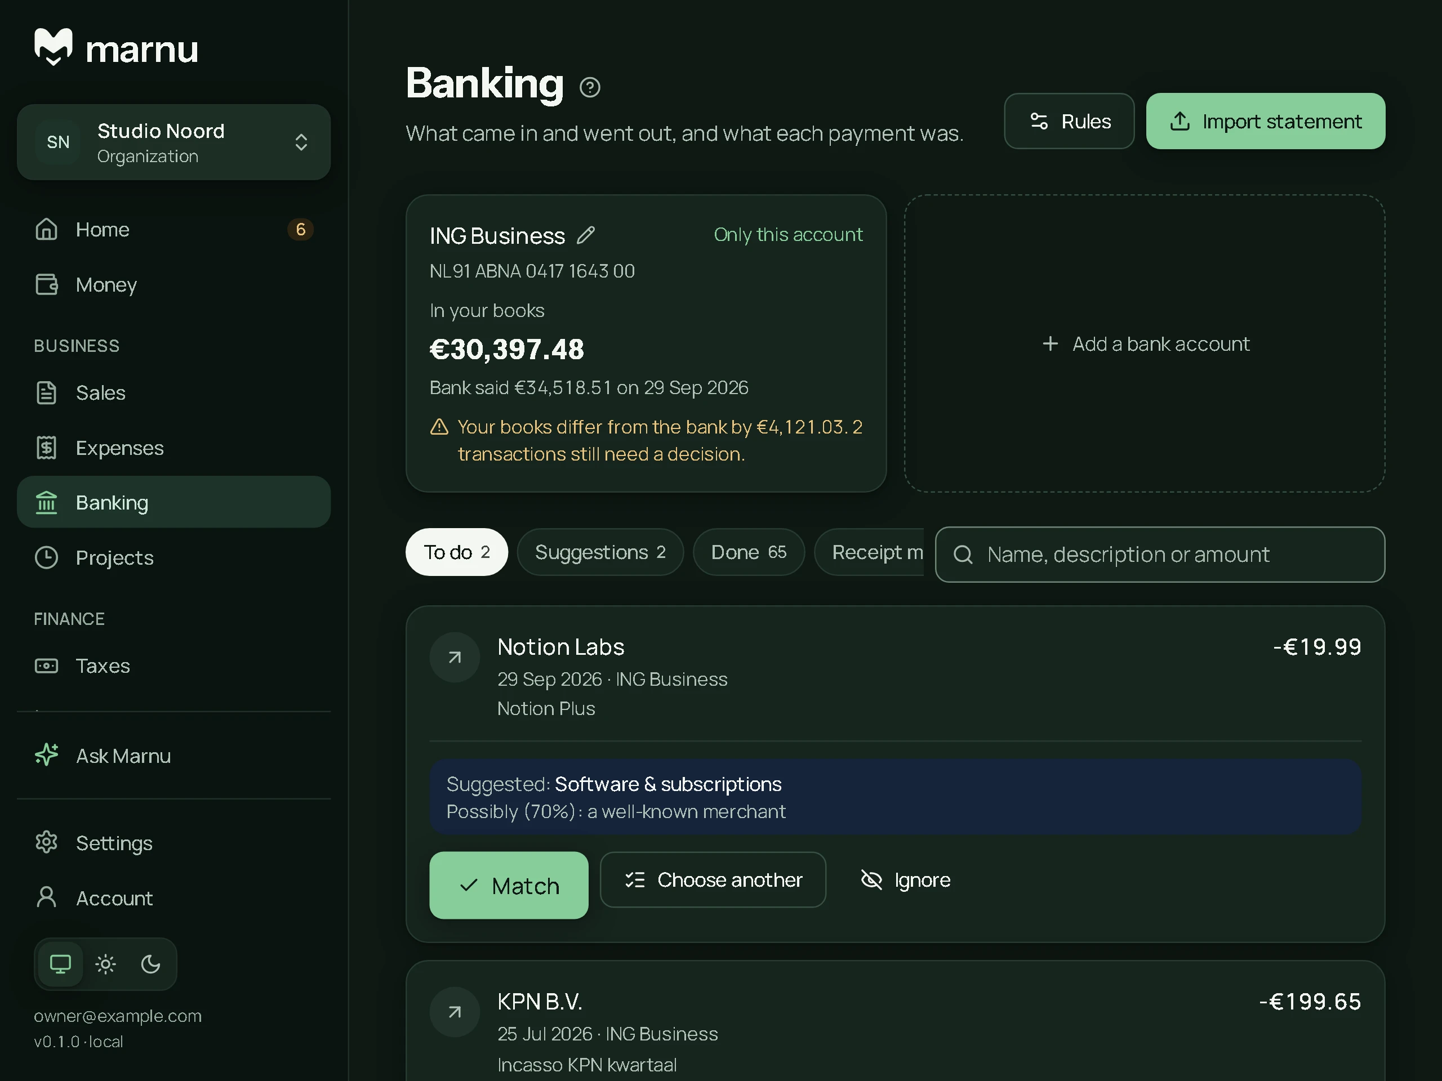Click the Incasso KPN kwartaal description
The height and width of the screenshot is (1081, 1442).
(x=587, y=1065)
